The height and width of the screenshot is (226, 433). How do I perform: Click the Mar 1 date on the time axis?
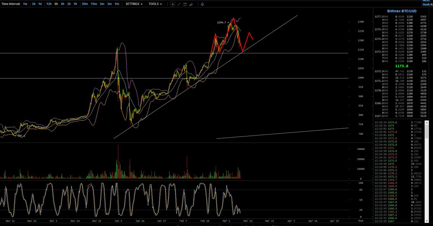226,220
